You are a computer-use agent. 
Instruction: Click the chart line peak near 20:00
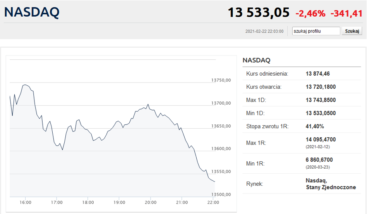point(148,105)
